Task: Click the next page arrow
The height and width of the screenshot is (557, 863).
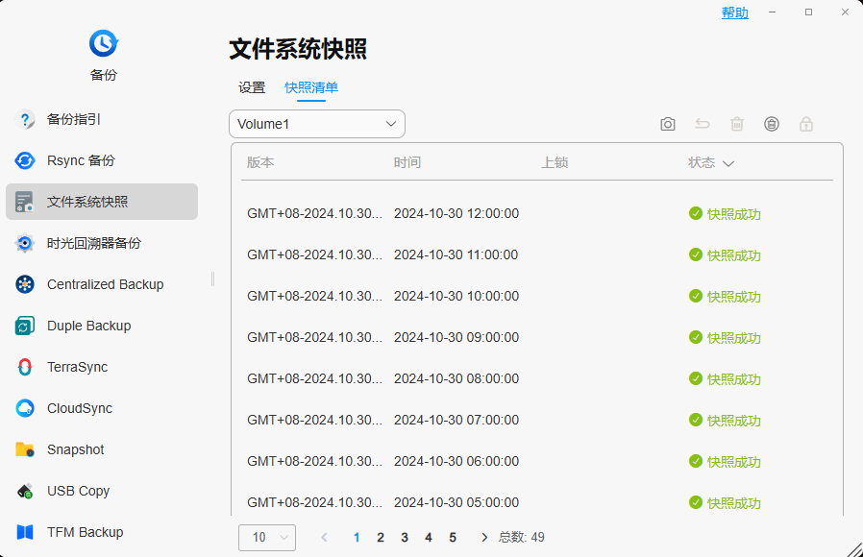Action: [x=484, y=537]
